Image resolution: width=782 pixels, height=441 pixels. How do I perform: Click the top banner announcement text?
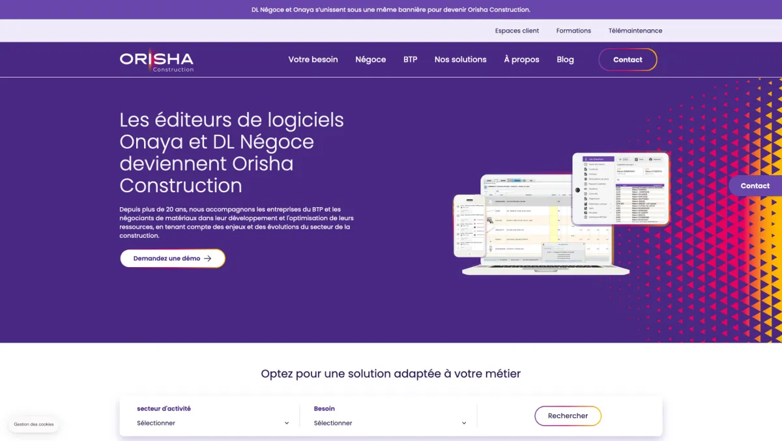point(391,10)
